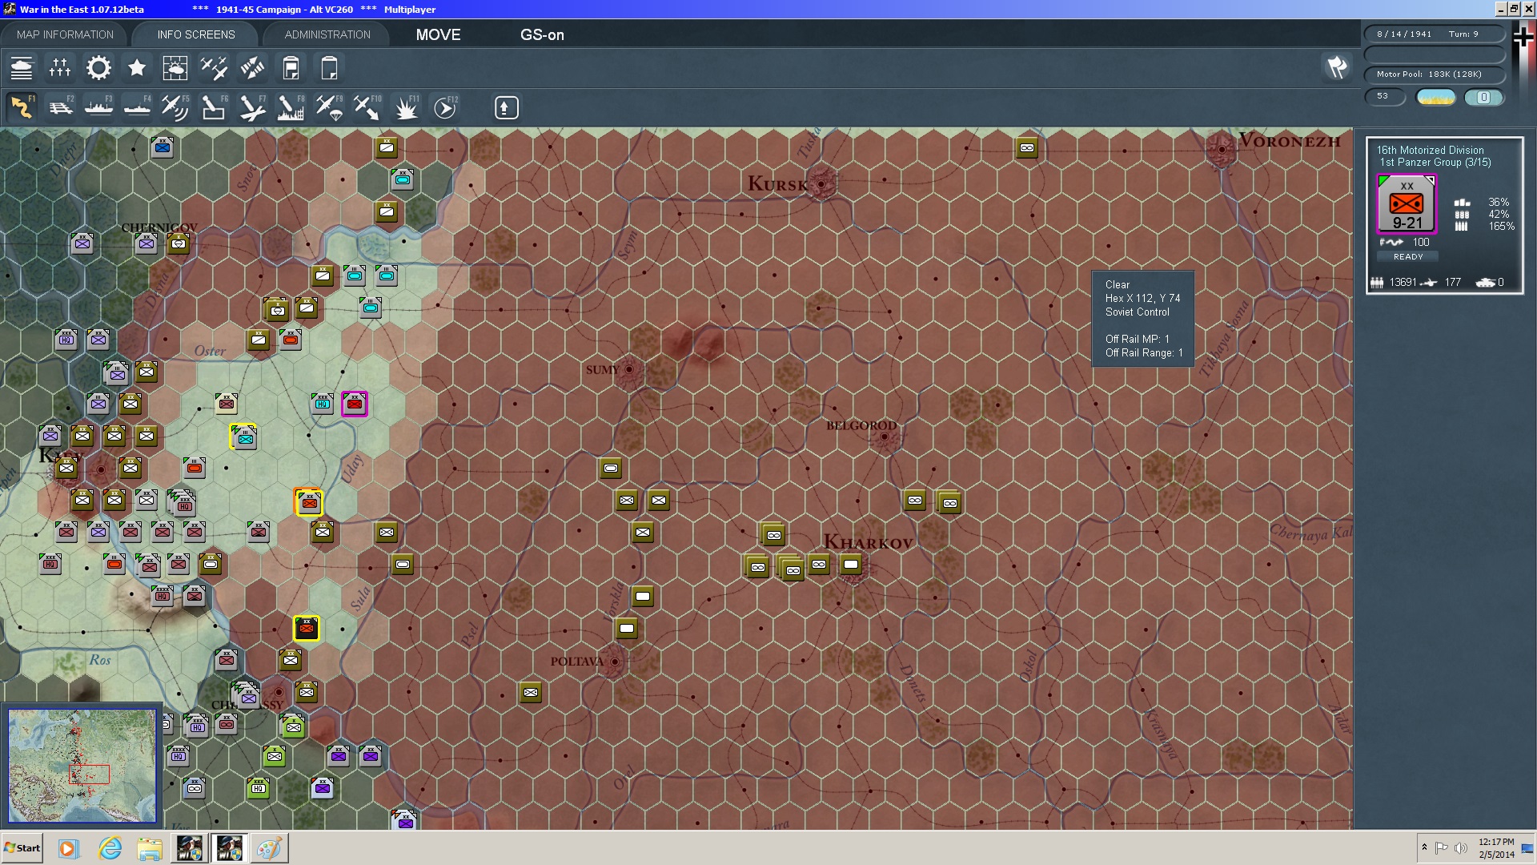Click the blue counter showing 0
The image size is (1537, 865).
tap(1483, 97)
